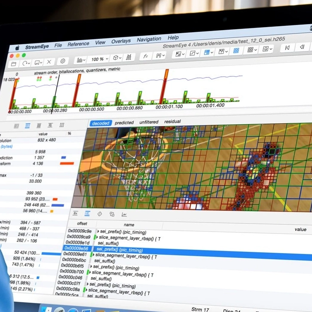This screenshot has height=312, width=312.
Task: Open the Reference menu
Action: click(78, 44)
